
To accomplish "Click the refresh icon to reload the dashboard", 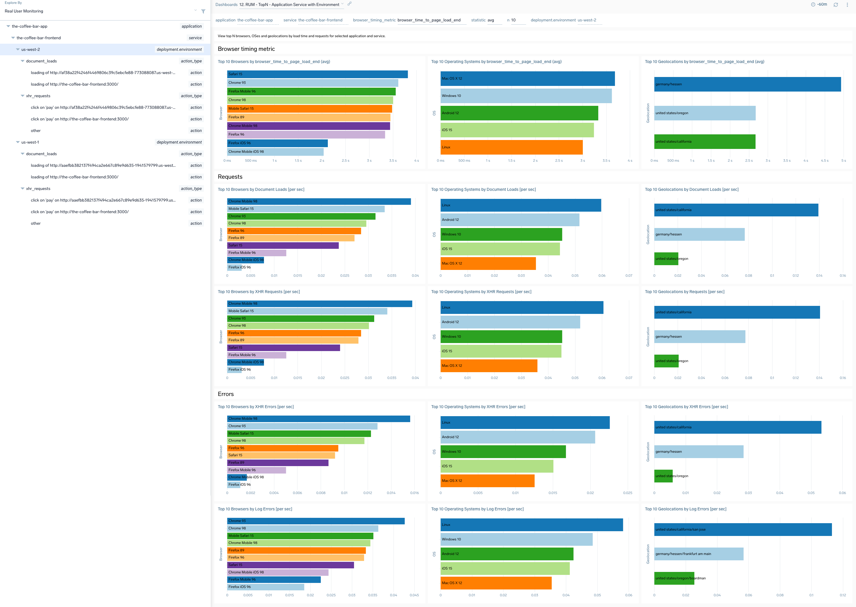I will (x=836, y=4).
